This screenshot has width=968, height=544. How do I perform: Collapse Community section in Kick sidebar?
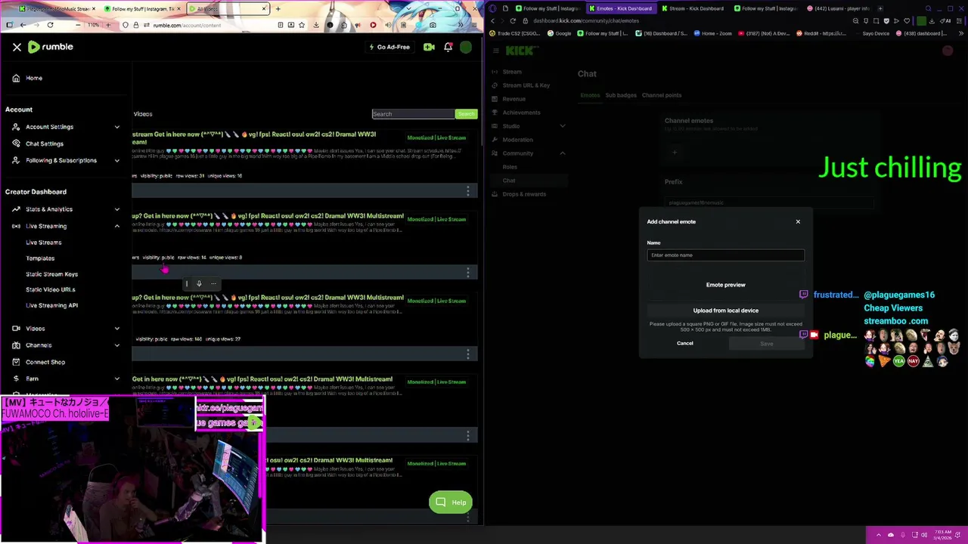(x=528, y=153)
